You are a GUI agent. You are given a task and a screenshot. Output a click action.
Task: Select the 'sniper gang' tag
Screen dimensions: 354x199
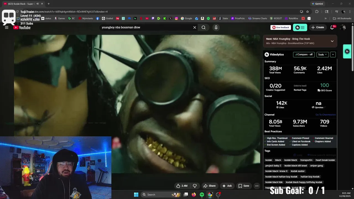317,166
